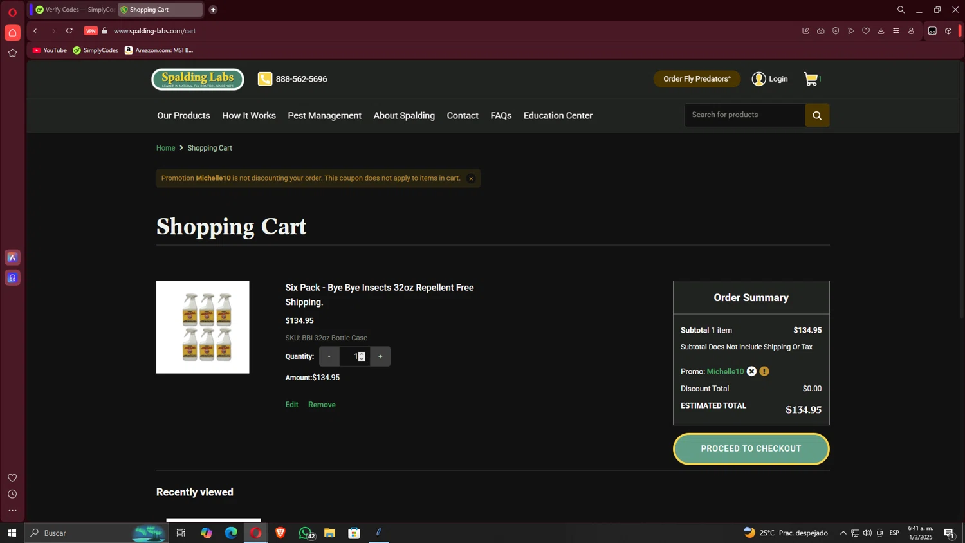Image resolution: width=965 pixels, height=543 pixels.
Task: Increase quantity with plus button
Action: (380, 356)
